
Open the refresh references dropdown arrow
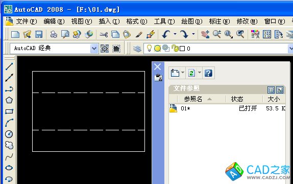point(200,73)
